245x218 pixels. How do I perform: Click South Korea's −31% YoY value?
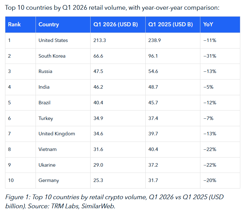click(x=210, y=56)
